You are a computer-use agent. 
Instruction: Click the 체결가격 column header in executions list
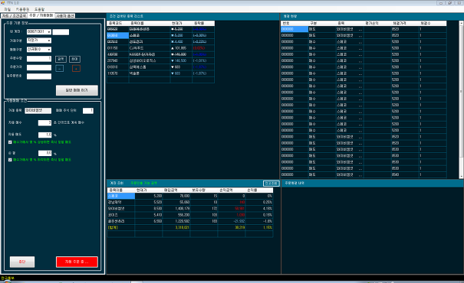click(x=405, y=23)
